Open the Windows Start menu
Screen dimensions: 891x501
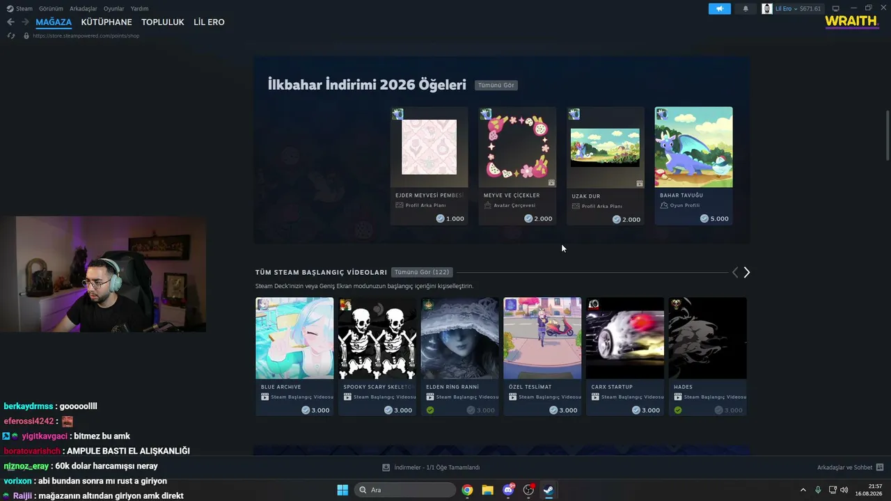pyautogui.click(x=342, y=490)
